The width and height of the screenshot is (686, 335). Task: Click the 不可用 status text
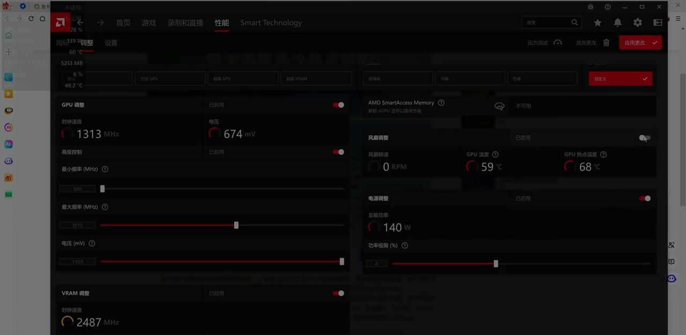coord(523,106)
